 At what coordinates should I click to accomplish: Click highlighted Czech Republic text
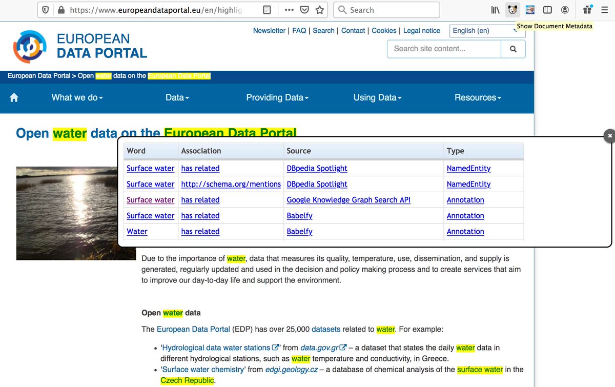[x=187, y=380]
